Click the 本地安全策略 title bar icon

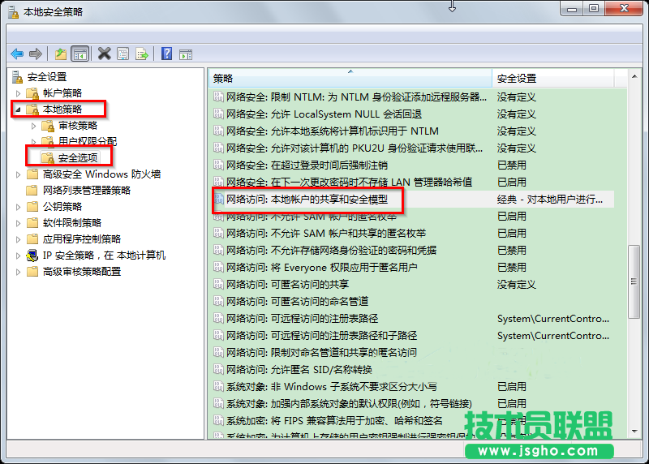pos(13,12)
